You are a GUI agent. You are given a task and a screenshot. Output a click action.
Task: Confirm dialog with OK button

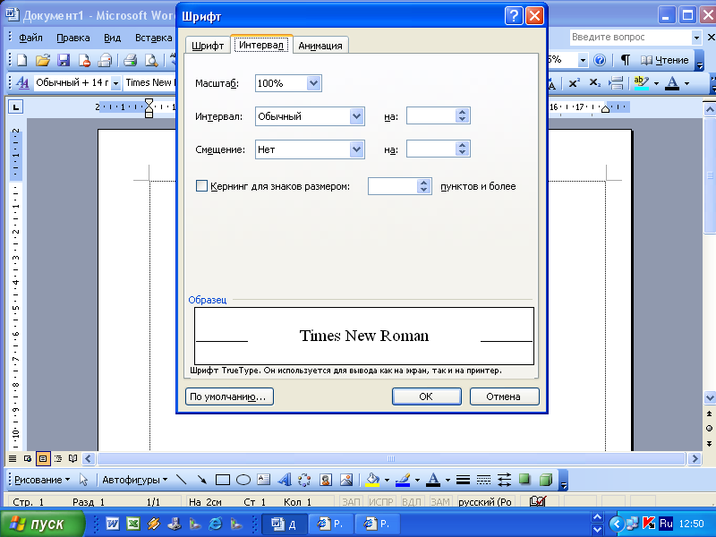pos(427,396)
